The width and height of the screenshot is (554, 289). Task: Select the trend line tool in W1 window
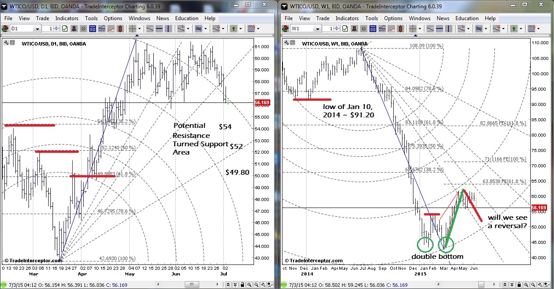(430, 28)
